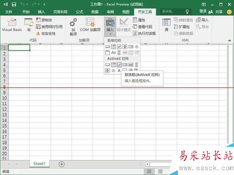Image resolution: width=234 pixels, height=175 pixels.
Task: Toggle Design Mode (设计模式)
Action: click(x=124, y=25)
